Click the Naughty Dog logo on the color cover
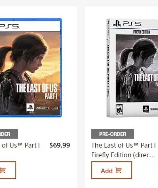158x188 pixels. pyautogui.click(x=47, y=108)
